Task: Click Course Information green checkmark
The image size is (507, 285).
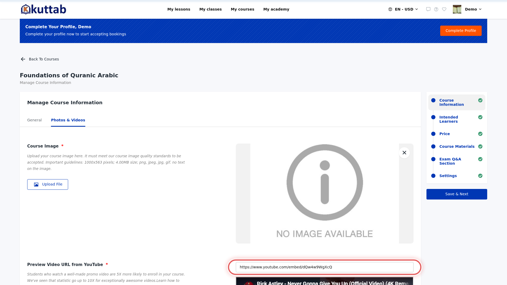Action: (480, 100)
